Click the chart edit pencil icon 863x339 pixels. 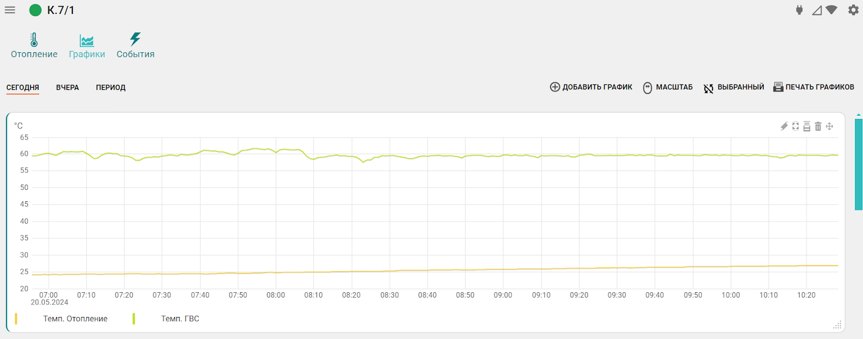pos(784,126)
